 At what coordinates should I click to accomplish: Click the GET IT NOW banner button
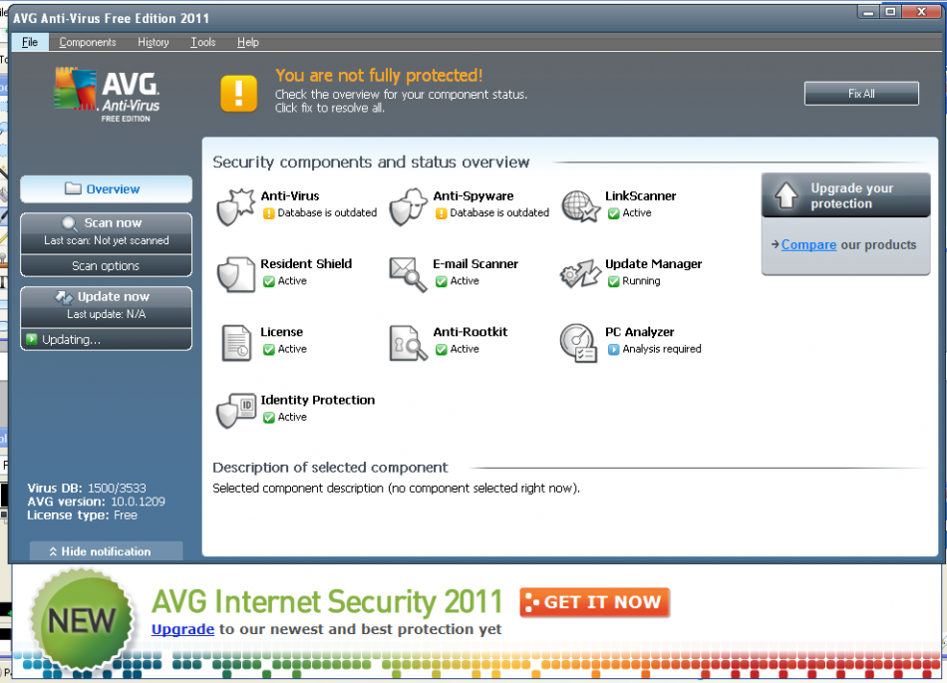pos(594,602)
